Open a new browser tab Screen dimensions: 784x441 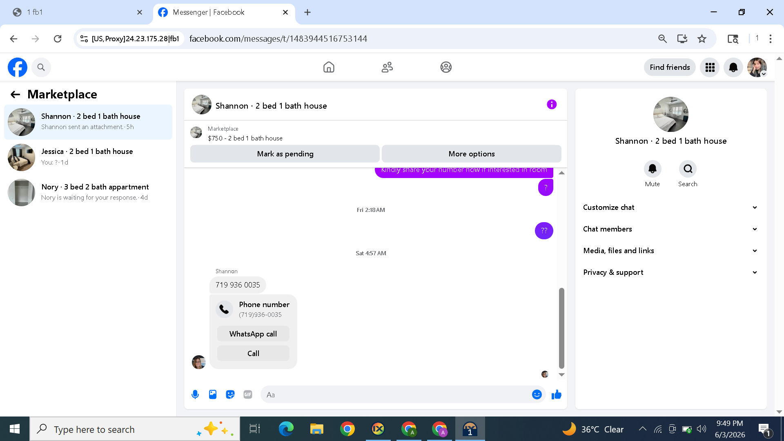(307, 12)
